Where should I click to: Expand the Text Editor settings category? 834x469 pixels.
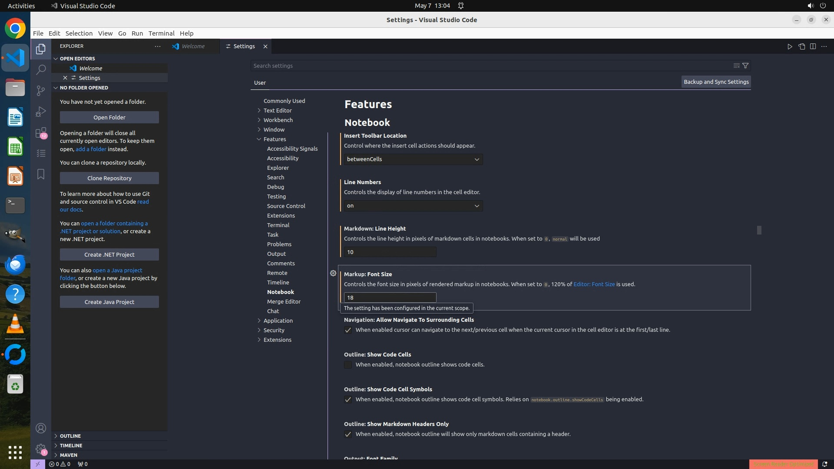pos(277,110)
